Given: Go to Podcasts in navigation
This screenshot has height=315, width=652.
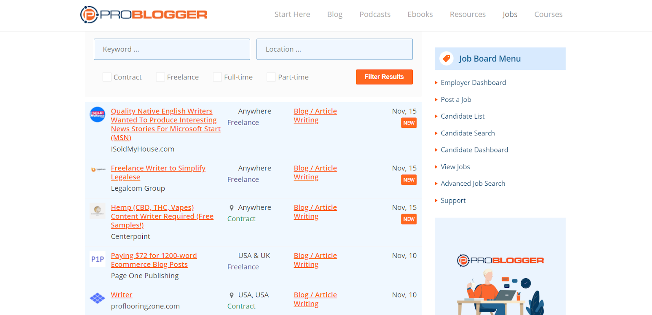Looking at the screenshot, I should pyautogui.click(x=375, y=14).
